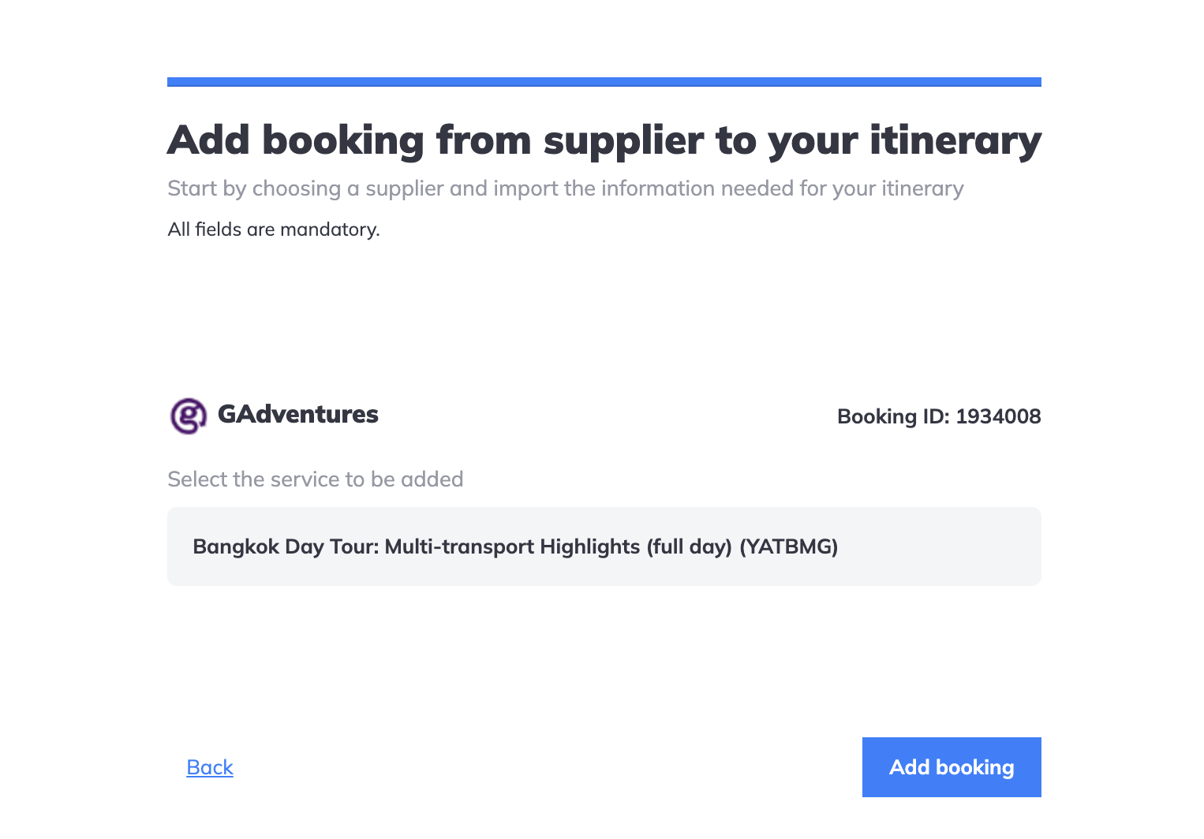Click the word 'itinerary' in the main heading
1204x839 pixels.
955,140
